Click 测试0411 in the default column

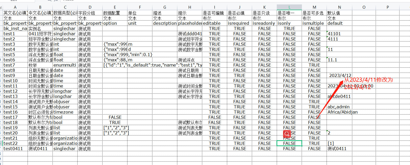pyautogui.click(x=339, y=149)
